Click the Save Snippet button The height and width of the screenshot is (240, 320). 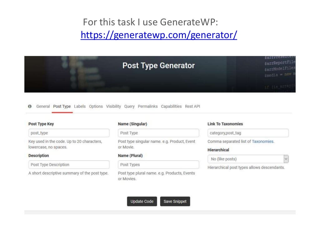pyautogui.click(x=175, y=202)
